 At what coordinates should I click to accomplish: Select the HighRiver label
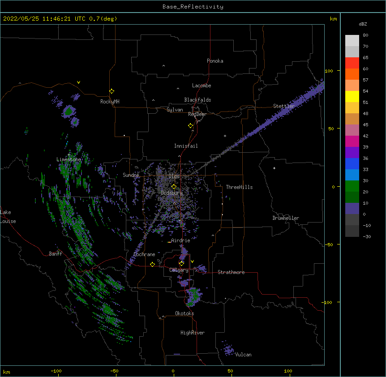(193, 333)
